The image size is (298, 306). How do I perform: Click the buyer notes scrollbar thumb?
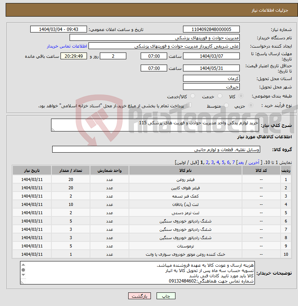(x=23, y=270)
